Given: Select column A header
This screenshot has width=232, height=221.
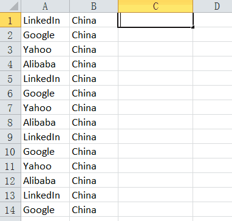Looking at the screenshot, I should [x=45, y=6].
